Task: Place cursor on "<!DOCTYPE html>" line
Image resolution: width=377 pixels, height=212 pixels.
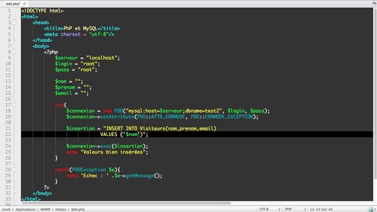Action: click(x=42, y=11)
